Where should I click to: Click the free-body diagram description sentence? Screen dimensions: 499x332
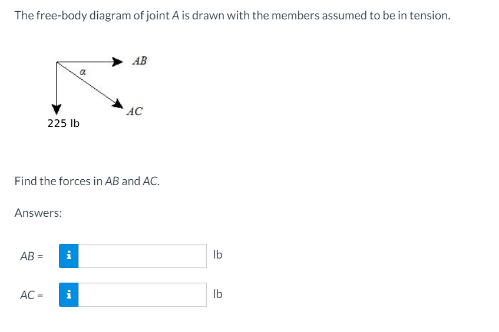(x=232, y=15)
